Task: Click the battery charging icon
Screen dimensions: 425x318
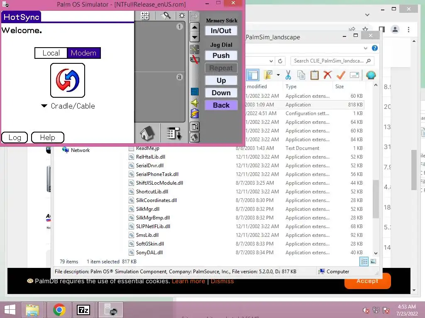Action: [x=194, y=113]
